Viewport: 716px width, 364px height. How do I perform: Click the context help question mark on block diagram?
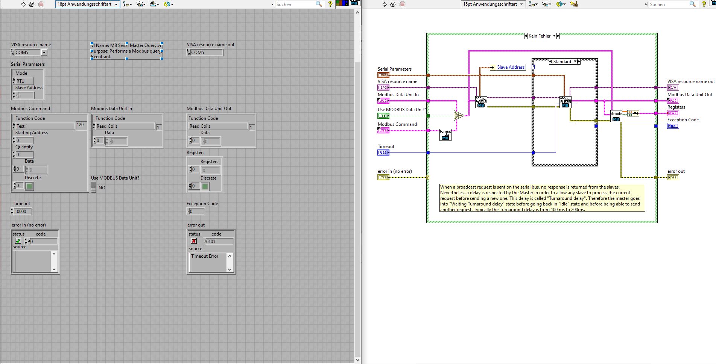pos(704,4)
